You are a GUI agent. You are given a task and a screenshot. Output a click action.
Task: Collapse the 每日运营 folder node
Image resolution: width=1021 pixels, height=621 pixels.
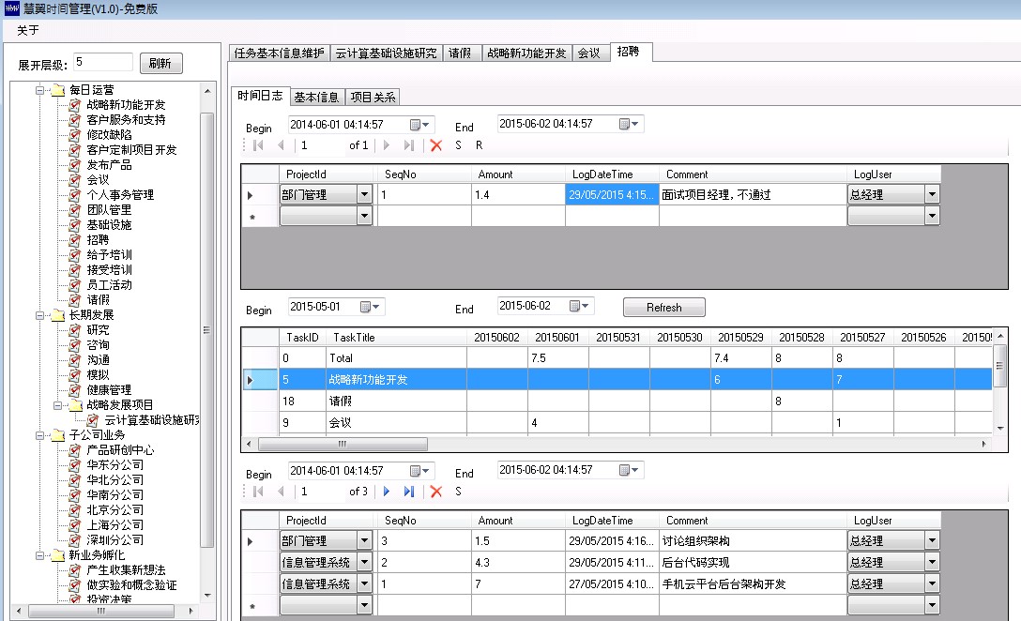pyautogui.click(x=40, y=90)
